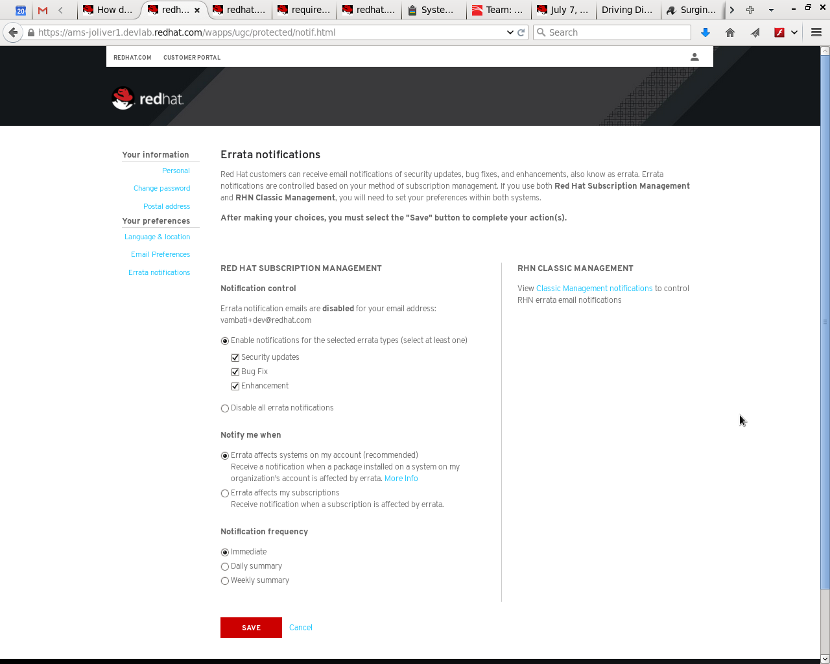
Task: Open the Firefox hamburger menu
Action: (816, 32)
